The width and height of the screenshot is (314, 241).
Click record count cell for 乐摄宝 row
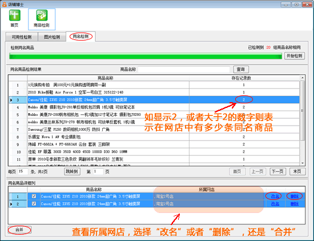[244, 137]
